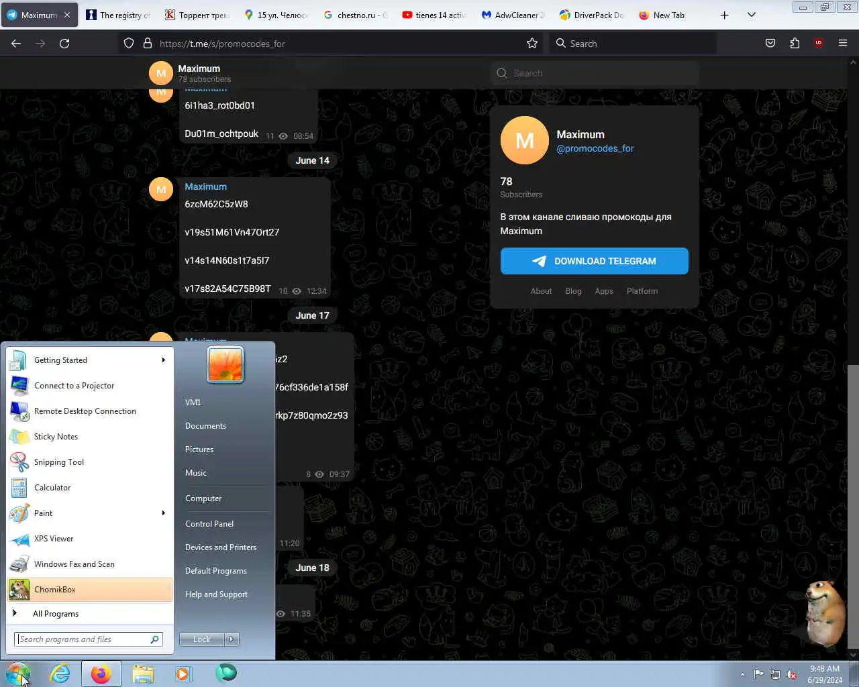This screenshot has width=859, height=687.
Task: Open the Platform link
Action: [x=642, y=291]
